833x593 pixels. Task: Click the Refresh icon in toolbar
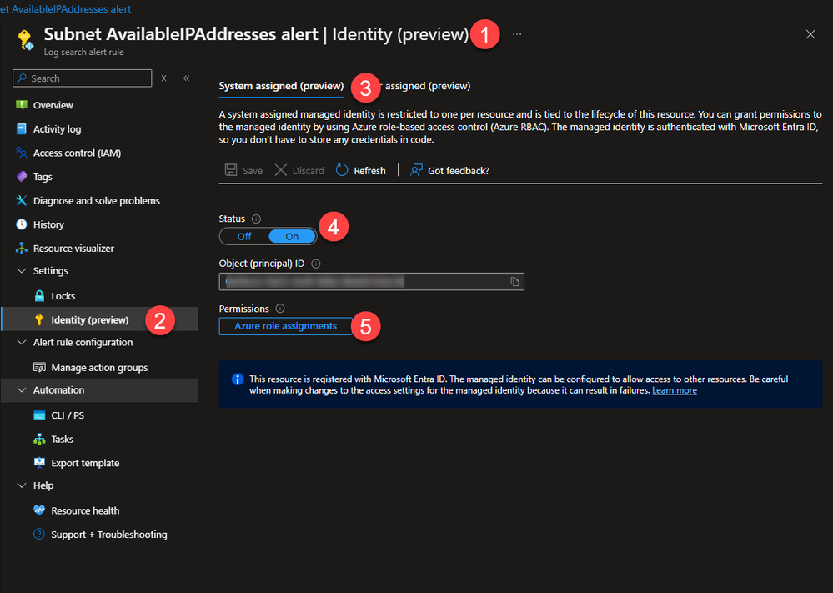342,170
